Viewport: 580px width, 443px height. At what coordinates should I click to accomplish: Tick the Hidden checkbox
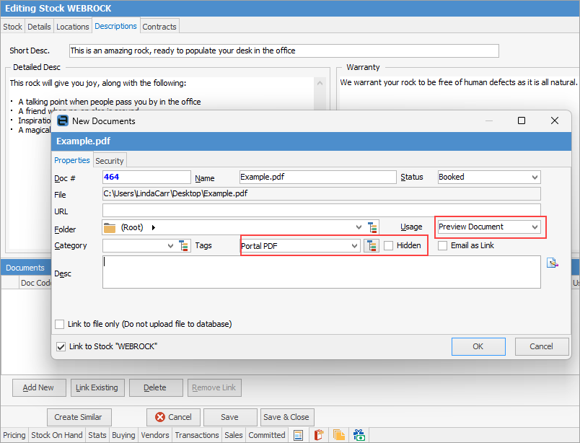(x=389, y=246)
